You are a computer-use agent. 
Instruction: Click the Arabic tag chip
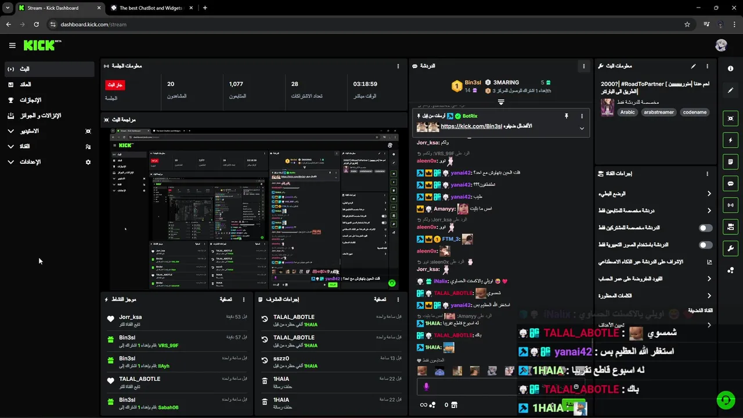627,112
